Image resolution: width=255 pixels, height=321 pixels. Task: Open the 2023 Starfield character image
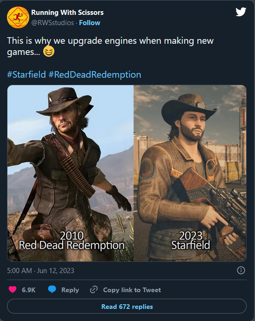click(190, 173)
